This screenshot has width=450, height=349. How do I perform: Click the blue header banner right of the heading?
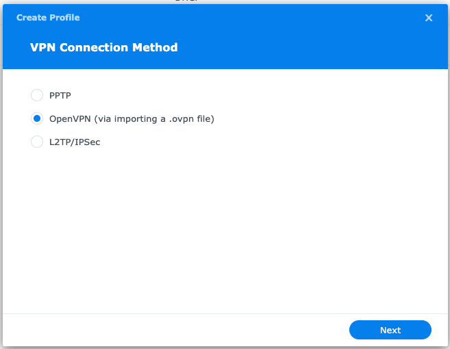tap(308, 48)
